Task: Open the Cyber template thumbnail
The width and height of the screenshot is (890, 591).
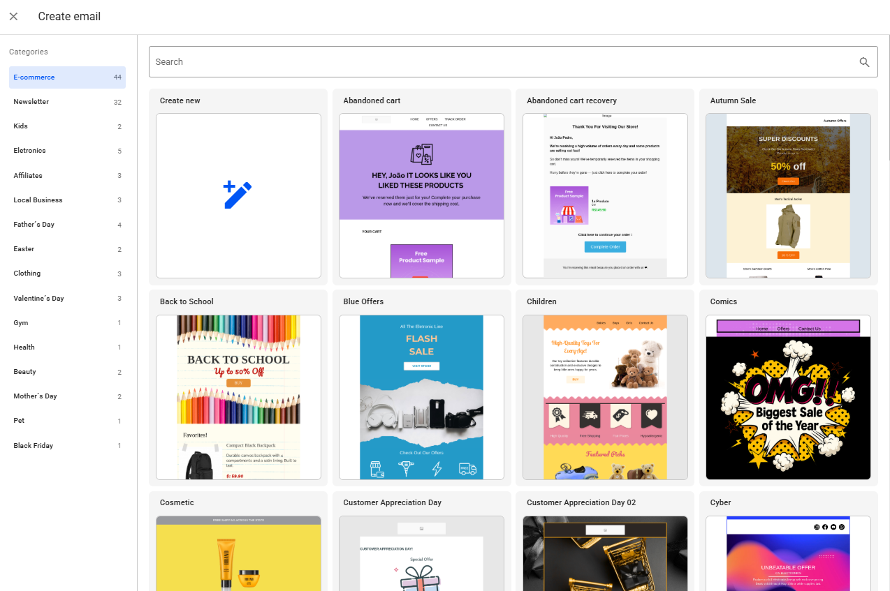Action: (788, 553)
